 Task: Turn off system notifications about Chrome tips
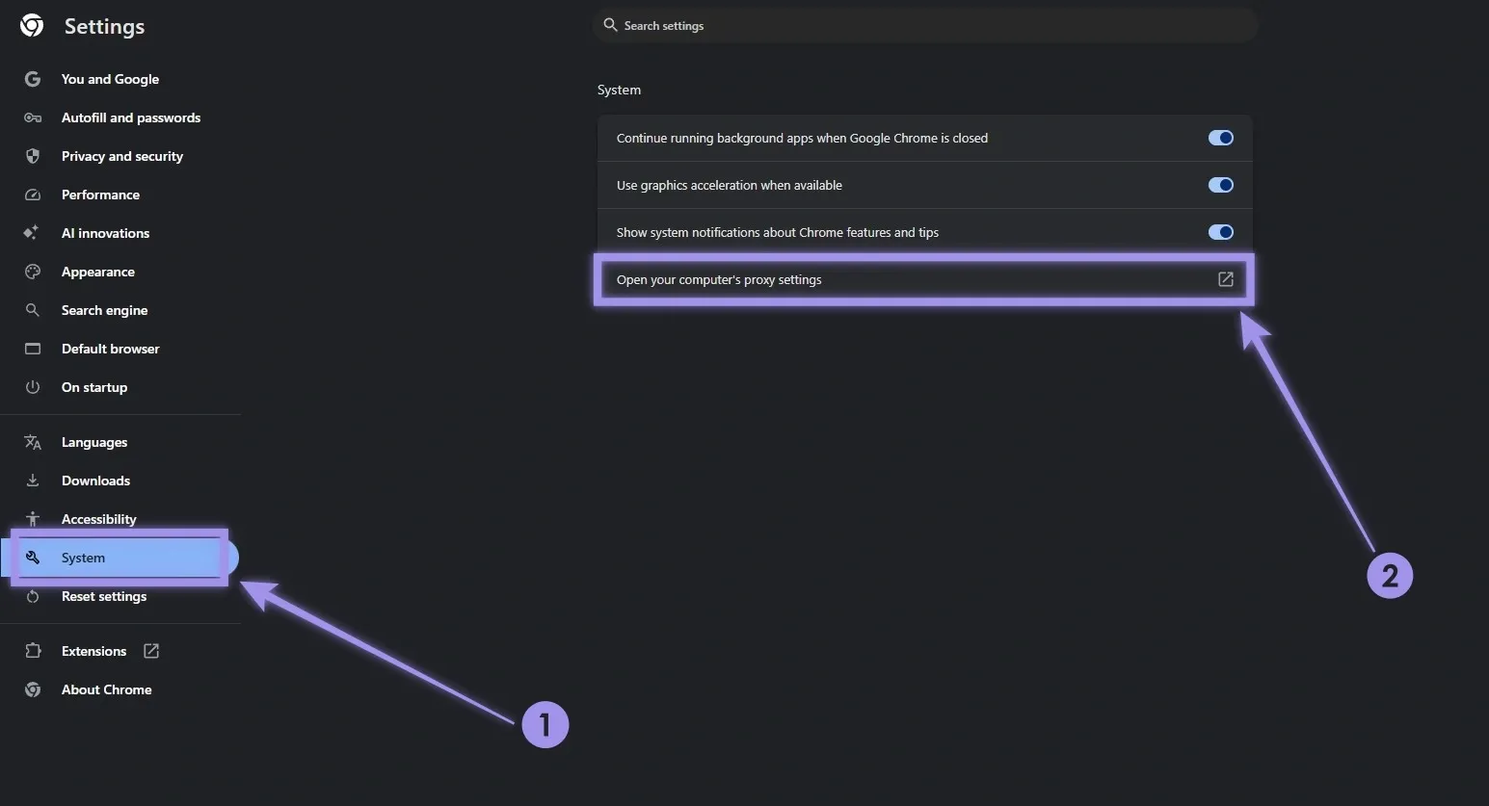1220,232
